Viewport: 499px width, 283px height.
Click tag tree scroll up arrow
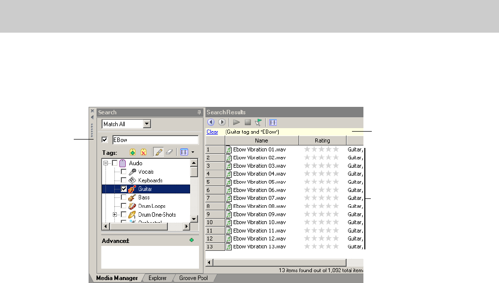(194, 163)
